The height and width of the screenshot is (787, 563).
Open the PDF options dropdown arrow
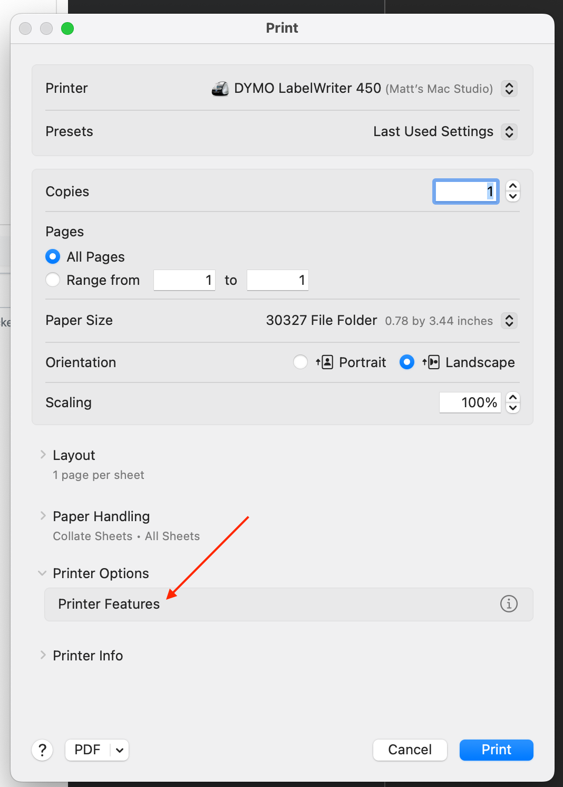pyautogui.click(x=120, y=750)
